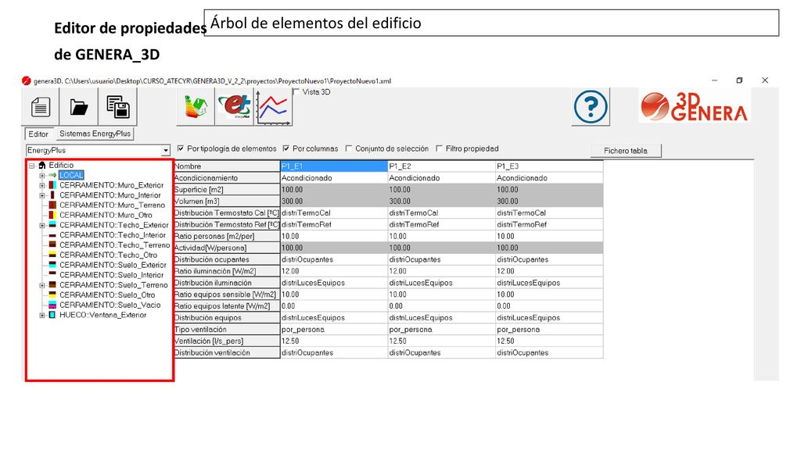The image size is (801, 450).
Task: Select the P1_E3 name cell
Action: (549, 166)
